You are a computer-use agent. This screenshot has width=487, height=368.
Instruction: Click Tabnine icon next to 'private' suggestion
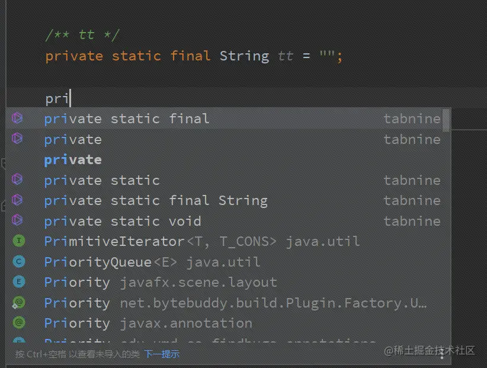point(17,139)
